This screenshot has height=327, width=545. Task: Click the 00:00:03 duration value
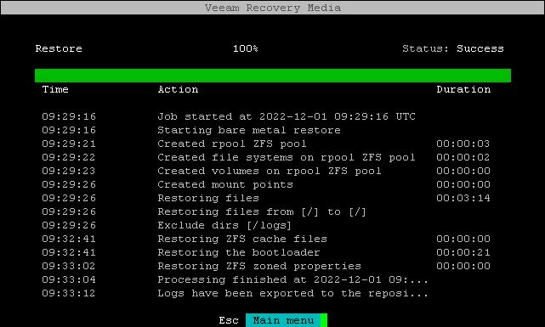tap(463, 144)
